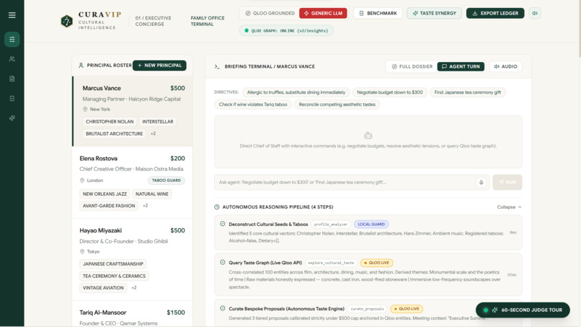Click the CuraVIP hexagon logo

coord(67,21)
